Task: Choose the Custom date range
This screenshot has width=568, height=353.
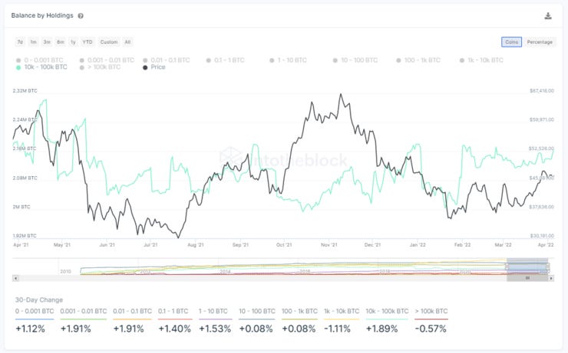Action: click(109, 42)
